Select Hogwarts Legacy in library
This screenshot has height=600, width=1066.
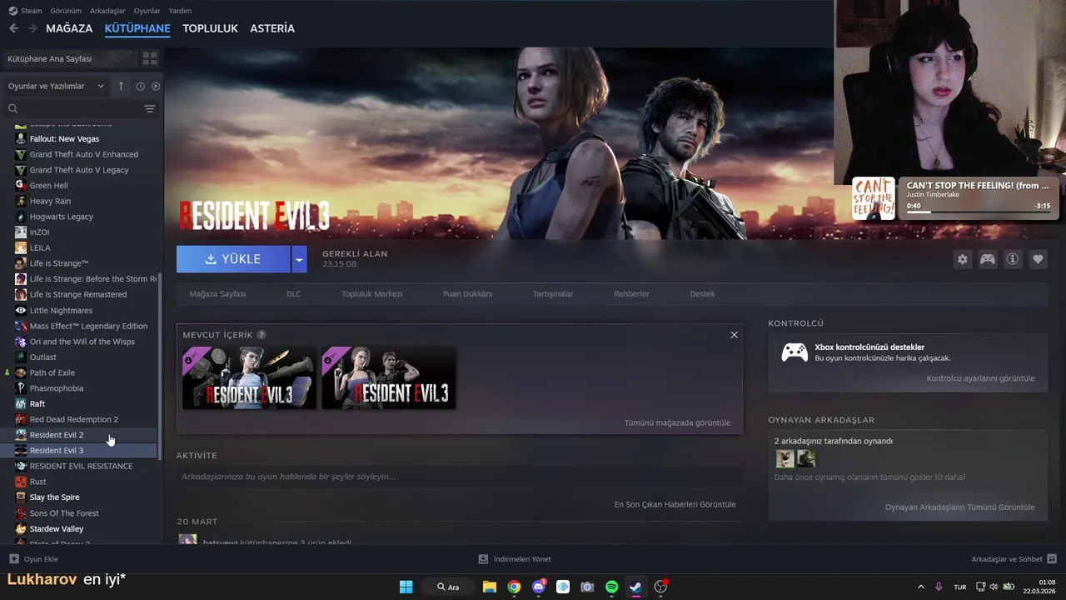coord(61,217)
